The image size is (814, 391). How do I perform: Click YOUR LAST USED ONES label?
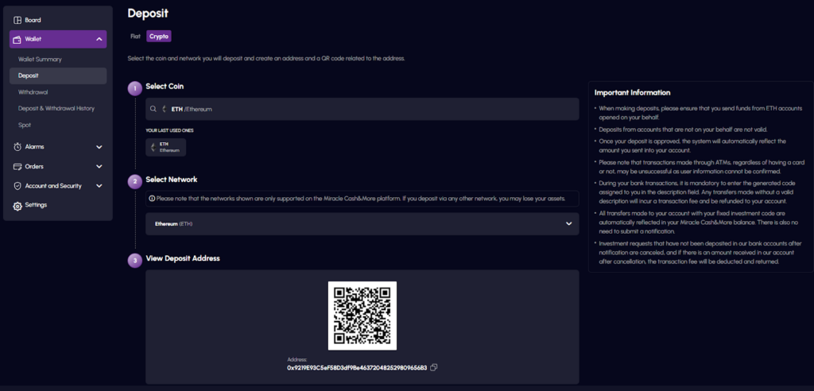point(170,130)
